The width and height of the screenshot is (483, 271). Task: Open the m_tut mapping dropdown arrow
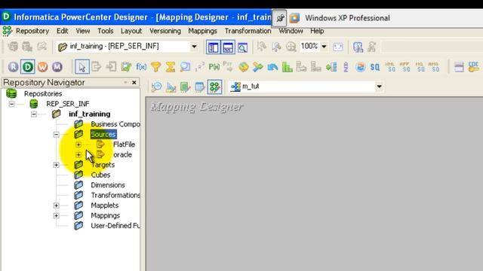click(379, 87)
